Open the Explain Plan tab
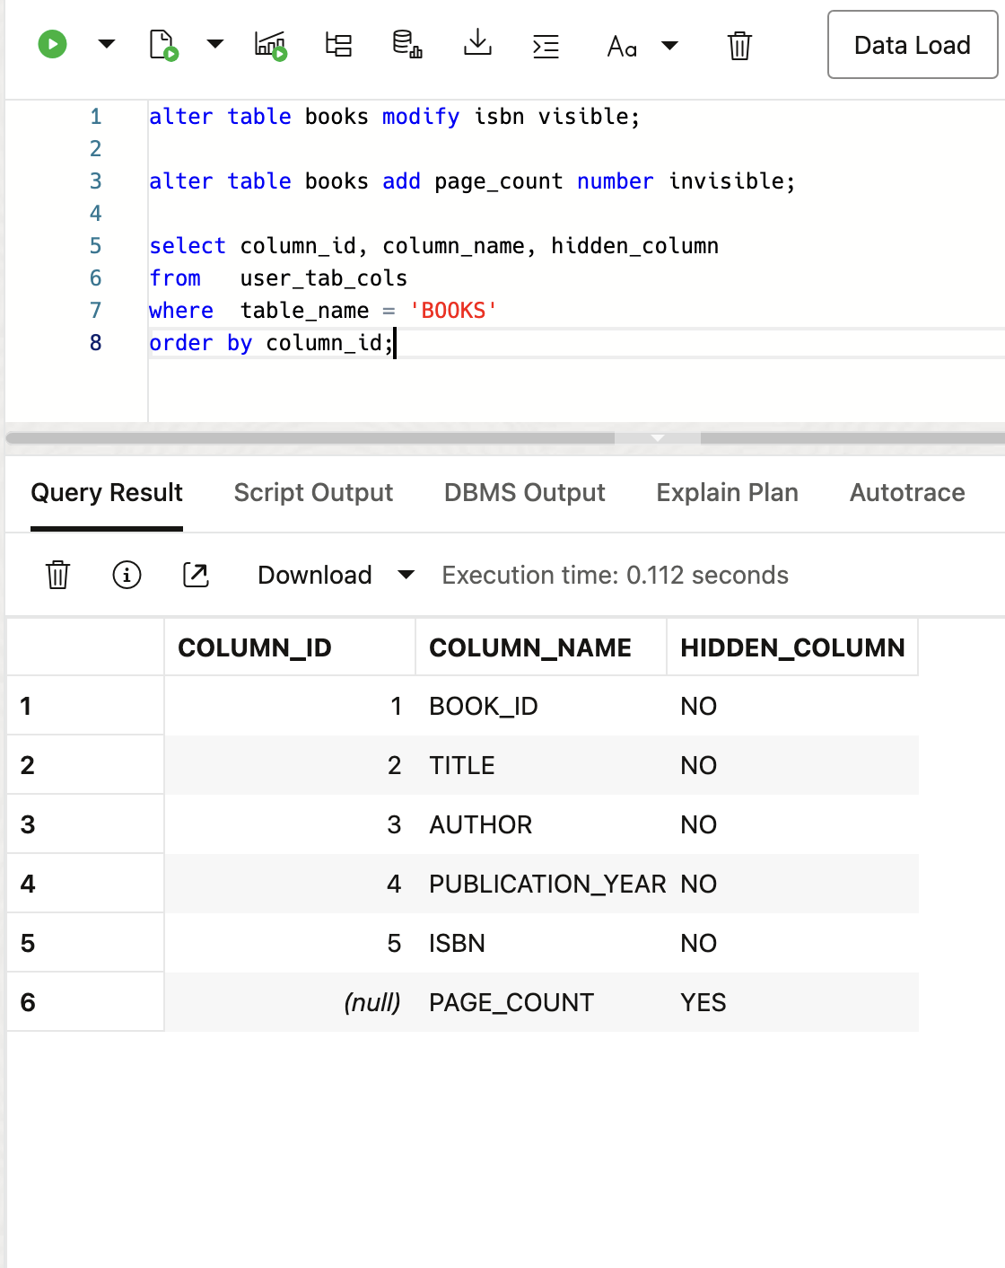This screenshot has height=1268, width=1005. (x=728, y=493)
